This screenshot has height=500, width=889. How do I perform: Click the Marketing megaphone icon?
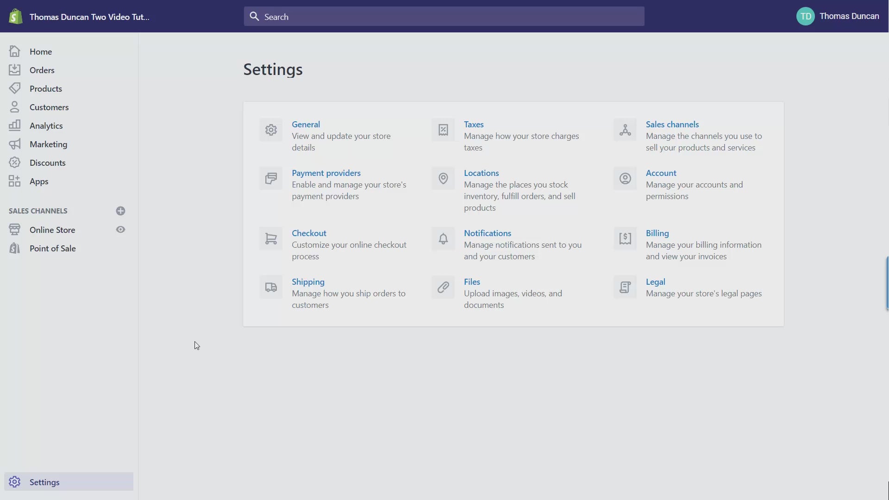pos(14,144)
